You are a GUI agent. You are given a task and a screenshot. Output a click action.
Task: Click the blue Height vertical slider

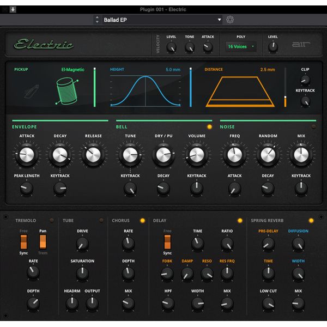click(191, 87)
